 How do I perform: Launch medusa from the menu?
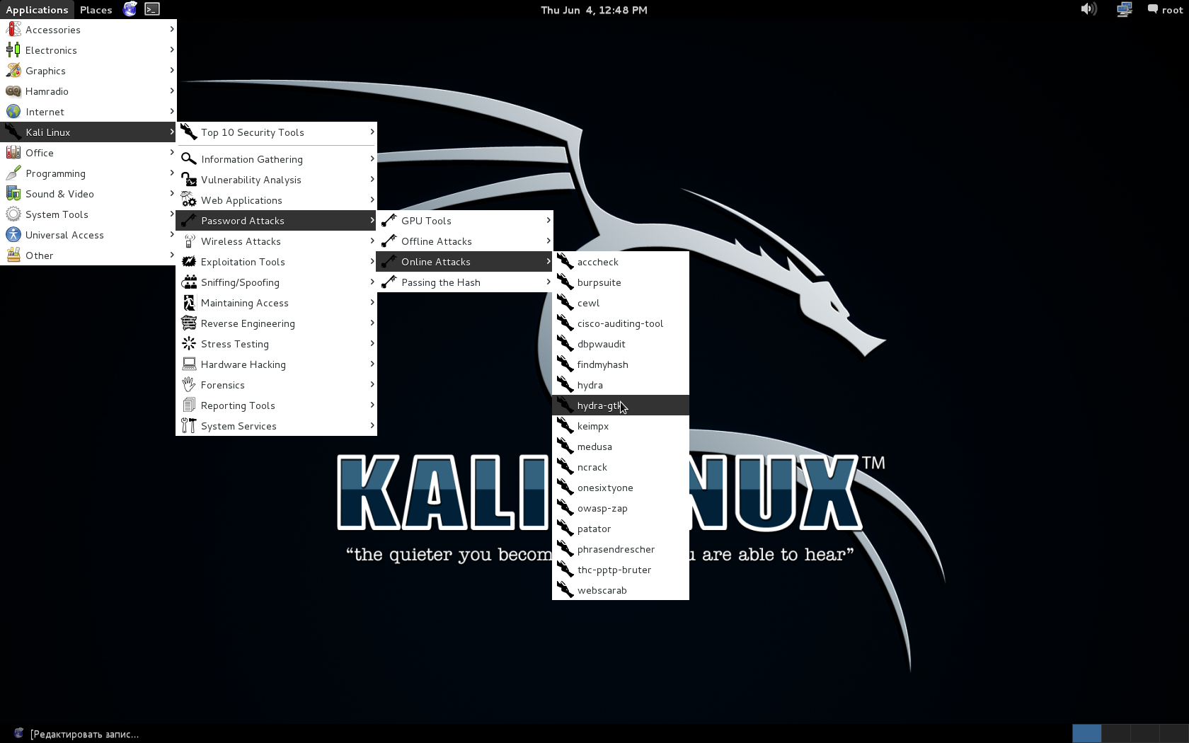(x=621, y=447)
